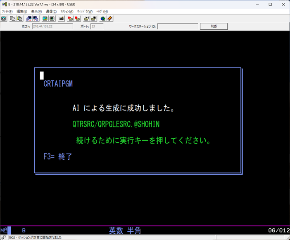
Task: Click the Print Screen toolbar icon
Action: [4, 19]
